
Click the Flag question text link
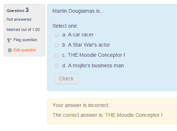tap(25, 40)
